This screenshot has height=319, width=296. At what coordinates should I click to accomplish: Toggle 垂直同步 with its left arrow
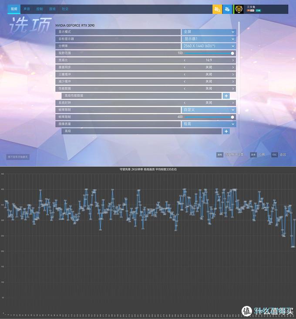185,67
